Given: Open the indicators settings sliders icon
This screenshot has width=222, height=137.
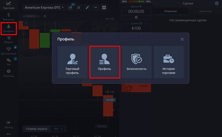Looking at the screenshot, I should 79,7.
